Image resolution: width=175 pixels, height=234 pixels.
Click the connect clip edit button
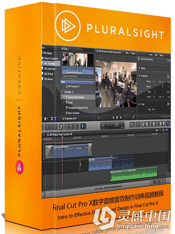(67, 127)
